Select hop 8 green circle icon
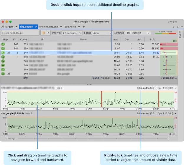Screen dimensions: 184x165 3,74
